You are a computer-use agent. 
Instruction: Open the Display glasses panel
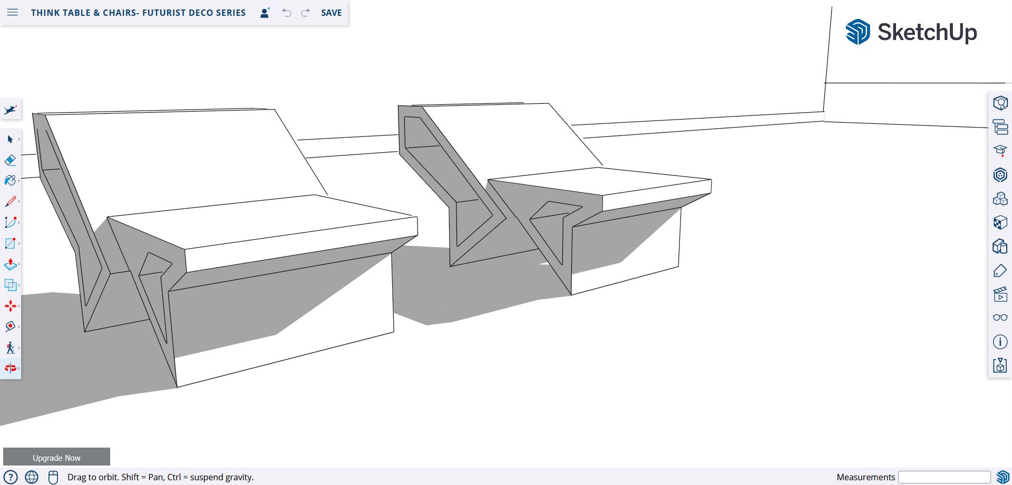click(1000, 318)
